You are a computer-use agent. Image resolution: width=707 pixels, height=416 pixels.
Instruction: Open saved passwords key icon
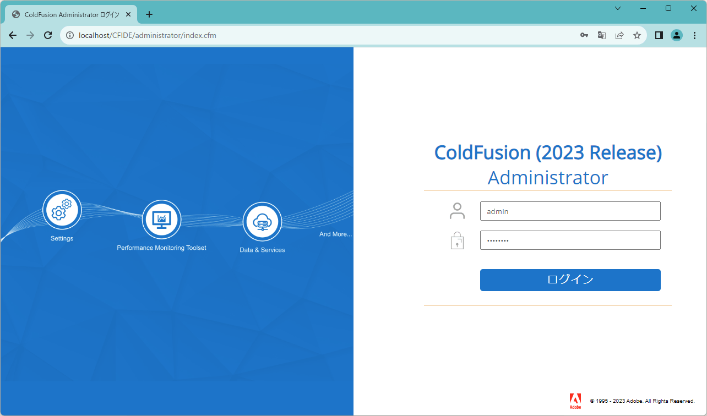tap(584, 35)
